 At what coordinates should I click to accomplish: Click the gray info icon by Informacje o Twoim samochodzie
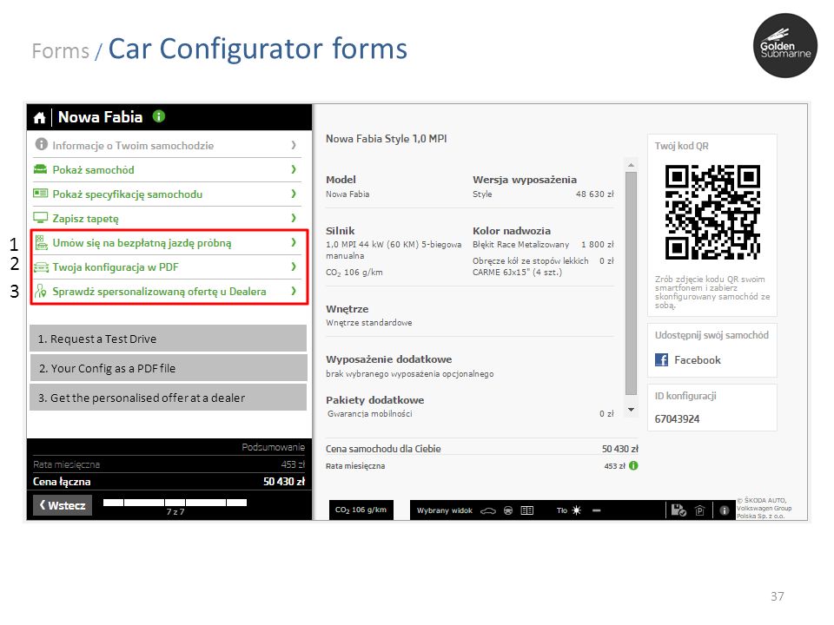click(x=41, y=145)
